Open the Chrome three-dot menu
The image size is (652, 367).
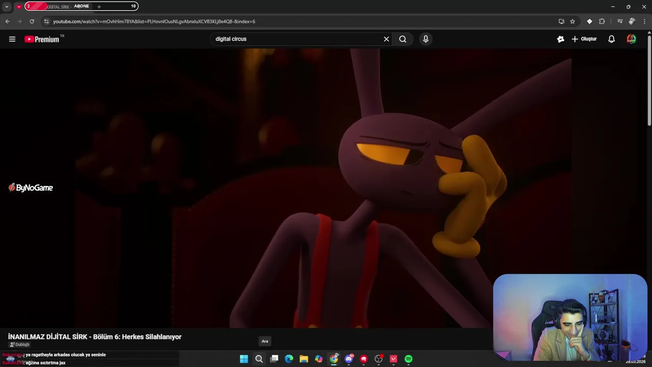644,21
